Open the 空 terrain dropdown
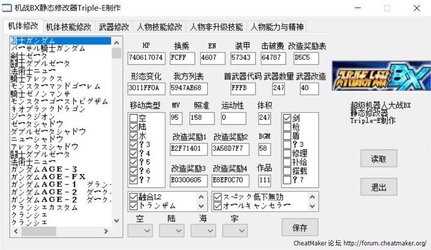Screen dimensions: 431x250 [x=139, y=230]
